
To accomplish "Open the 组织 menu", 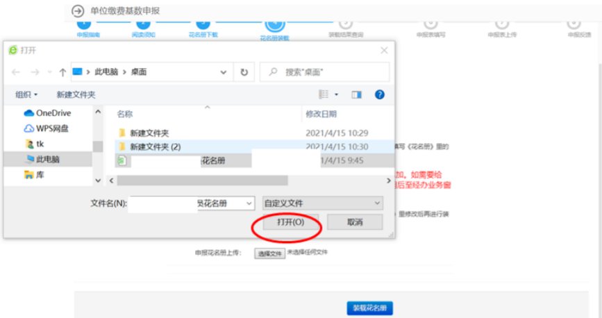I will click(x=26, y=94).
